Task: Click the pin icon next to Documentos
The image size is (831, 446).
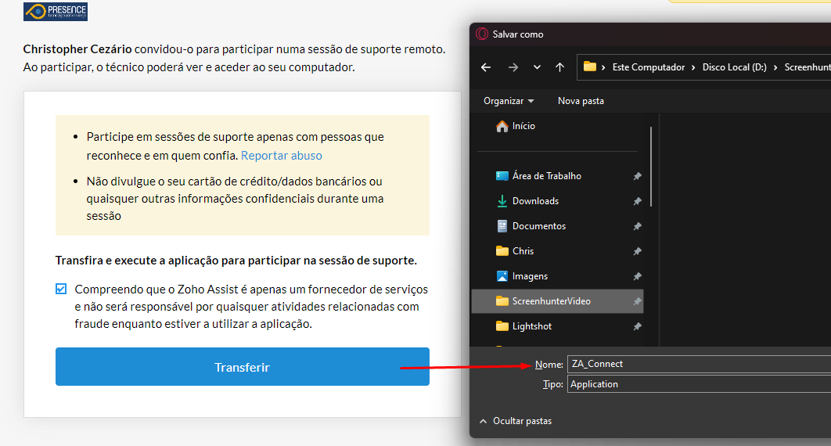Action: coord(637,226)
